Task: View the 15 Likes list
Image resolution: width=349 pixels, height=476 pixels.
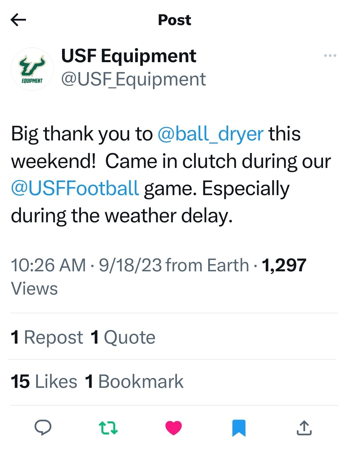Action: [x=44, y=382]
